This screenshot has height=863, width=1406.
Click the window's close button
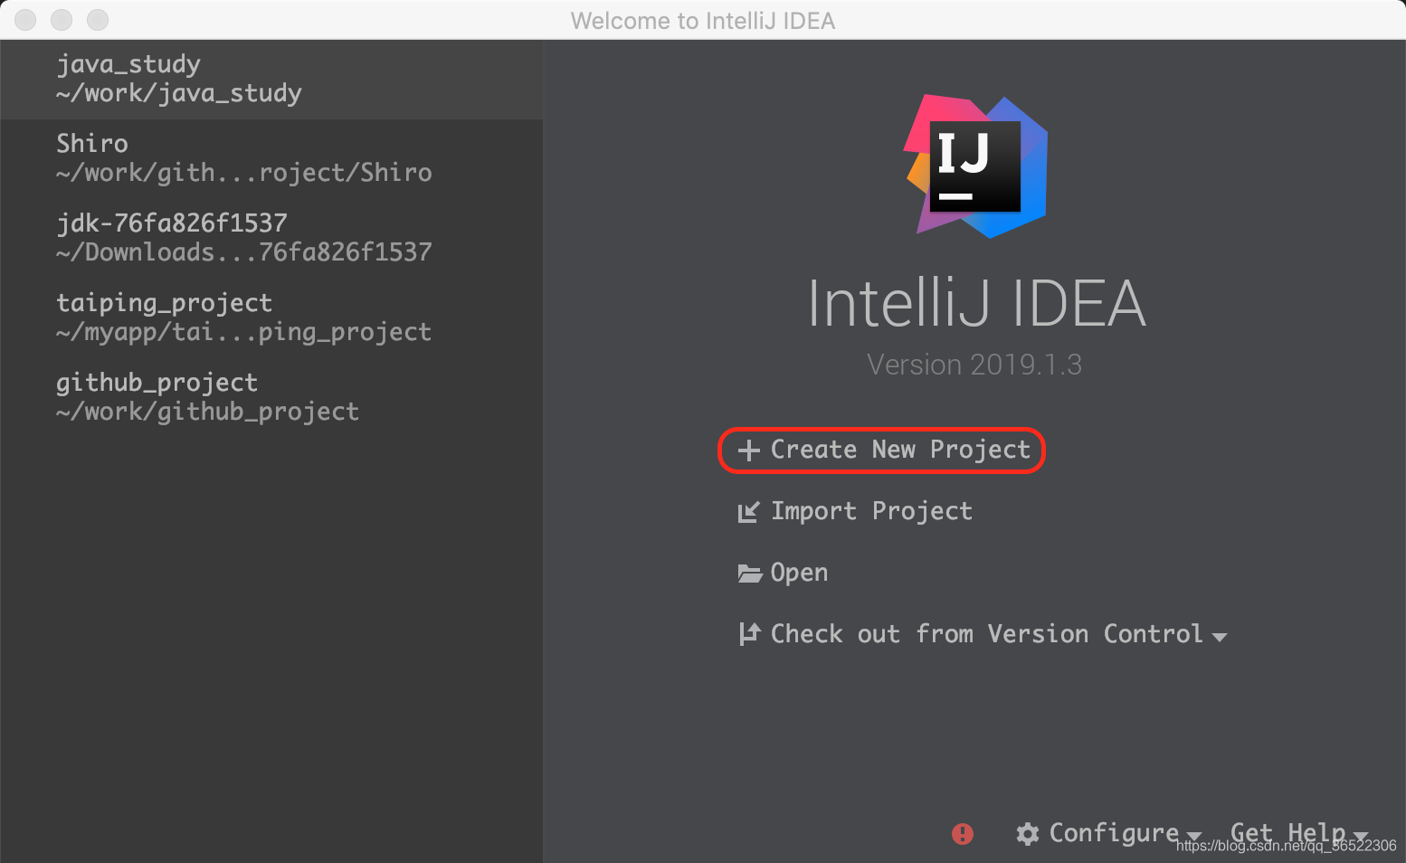[x=25, y=20]
